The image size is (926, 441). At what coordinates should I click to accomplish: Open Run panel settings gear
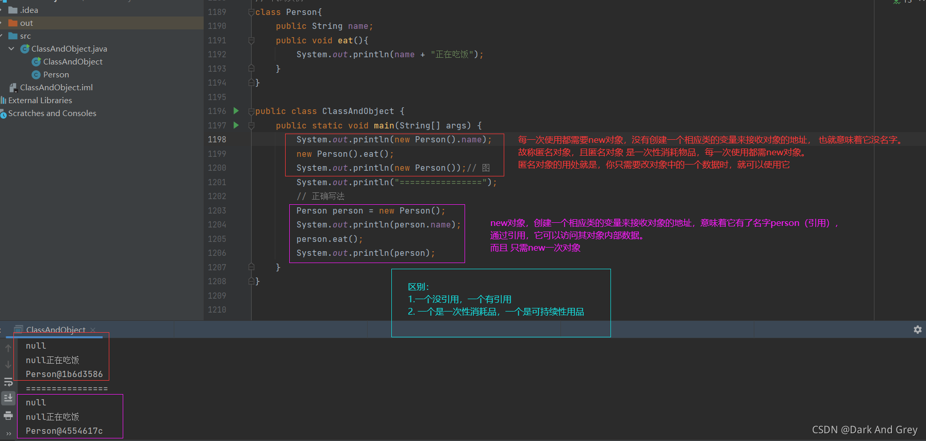coord(918,330)
